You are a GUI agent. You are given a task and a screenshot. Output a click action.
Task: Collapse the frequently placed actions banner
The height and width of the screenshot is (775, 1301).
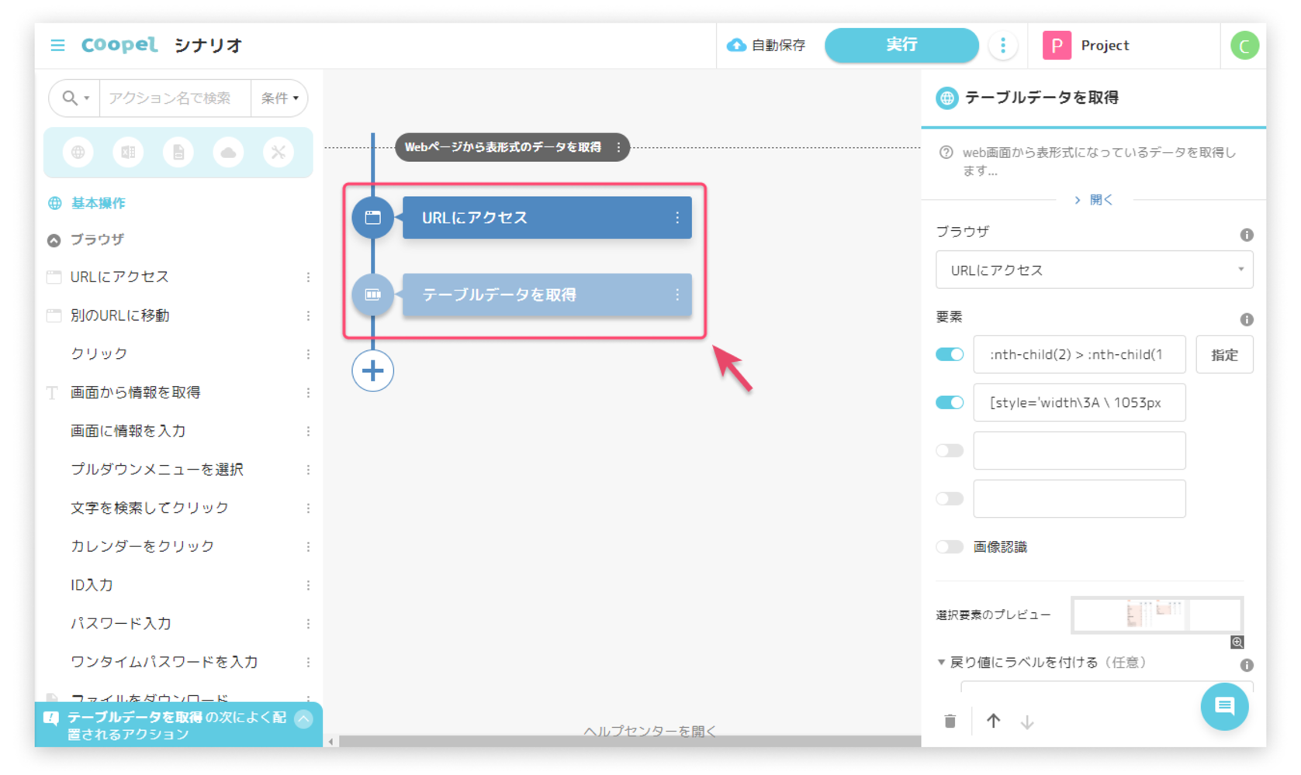[304, 718]
